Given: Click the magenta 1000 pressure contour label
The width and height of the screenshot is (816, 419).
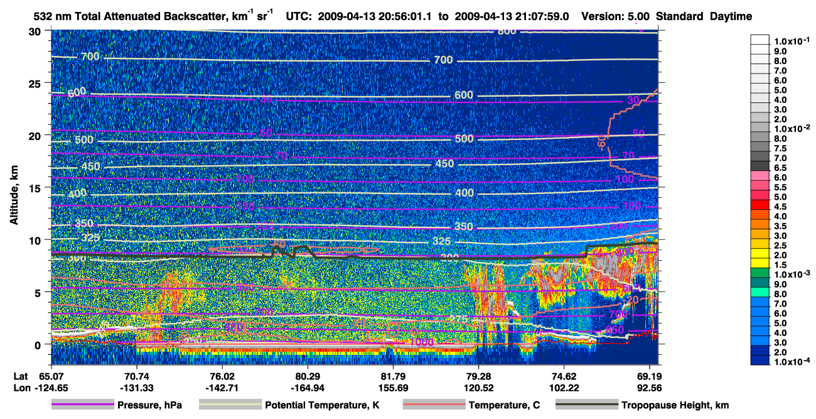Looking at the screenshot, I should tap(422, 342).
